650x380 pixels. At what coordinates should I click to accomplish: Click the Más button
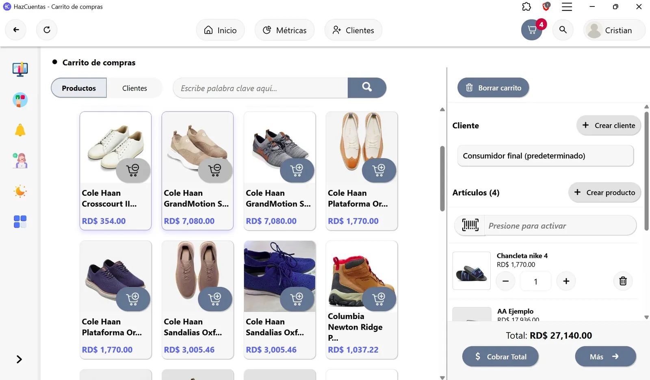605,356
